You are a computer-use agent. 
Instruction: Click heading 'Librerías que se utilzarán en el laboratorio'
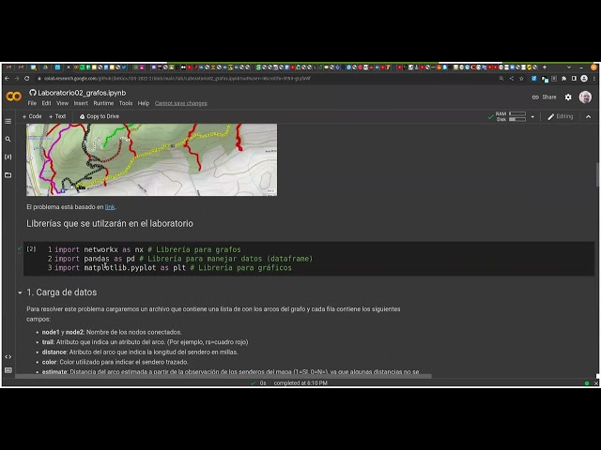[x=110, y=223]
